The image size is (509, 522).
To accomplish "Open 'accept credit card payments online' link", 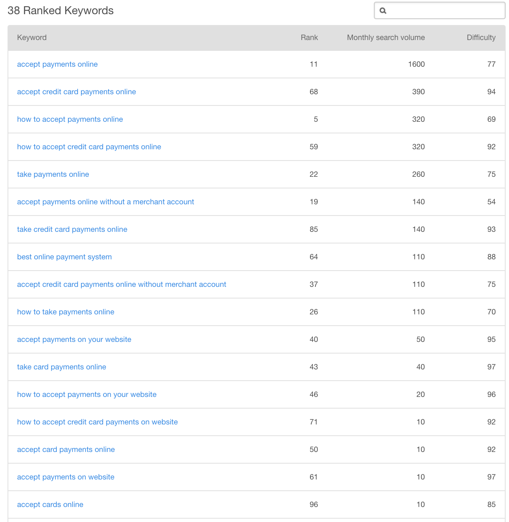I will point(76,92).
